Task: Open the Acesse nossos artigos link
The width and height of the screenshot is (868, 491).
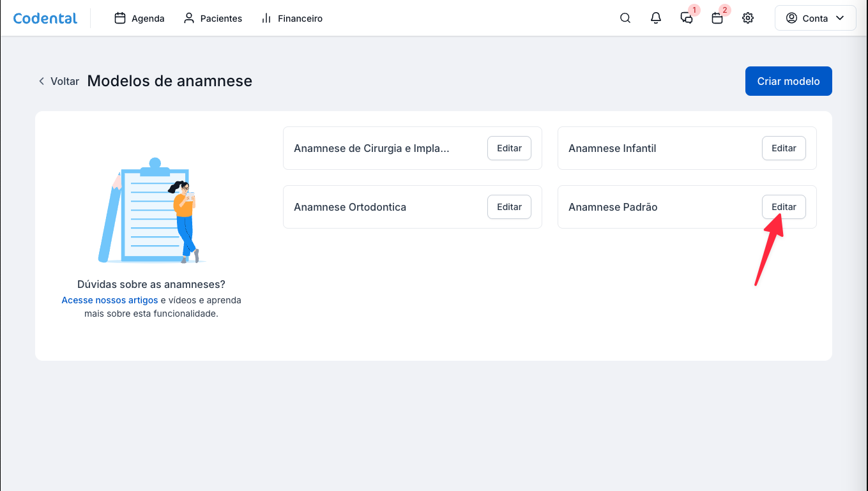Action: pyautogui.click(x=109, y=300)
